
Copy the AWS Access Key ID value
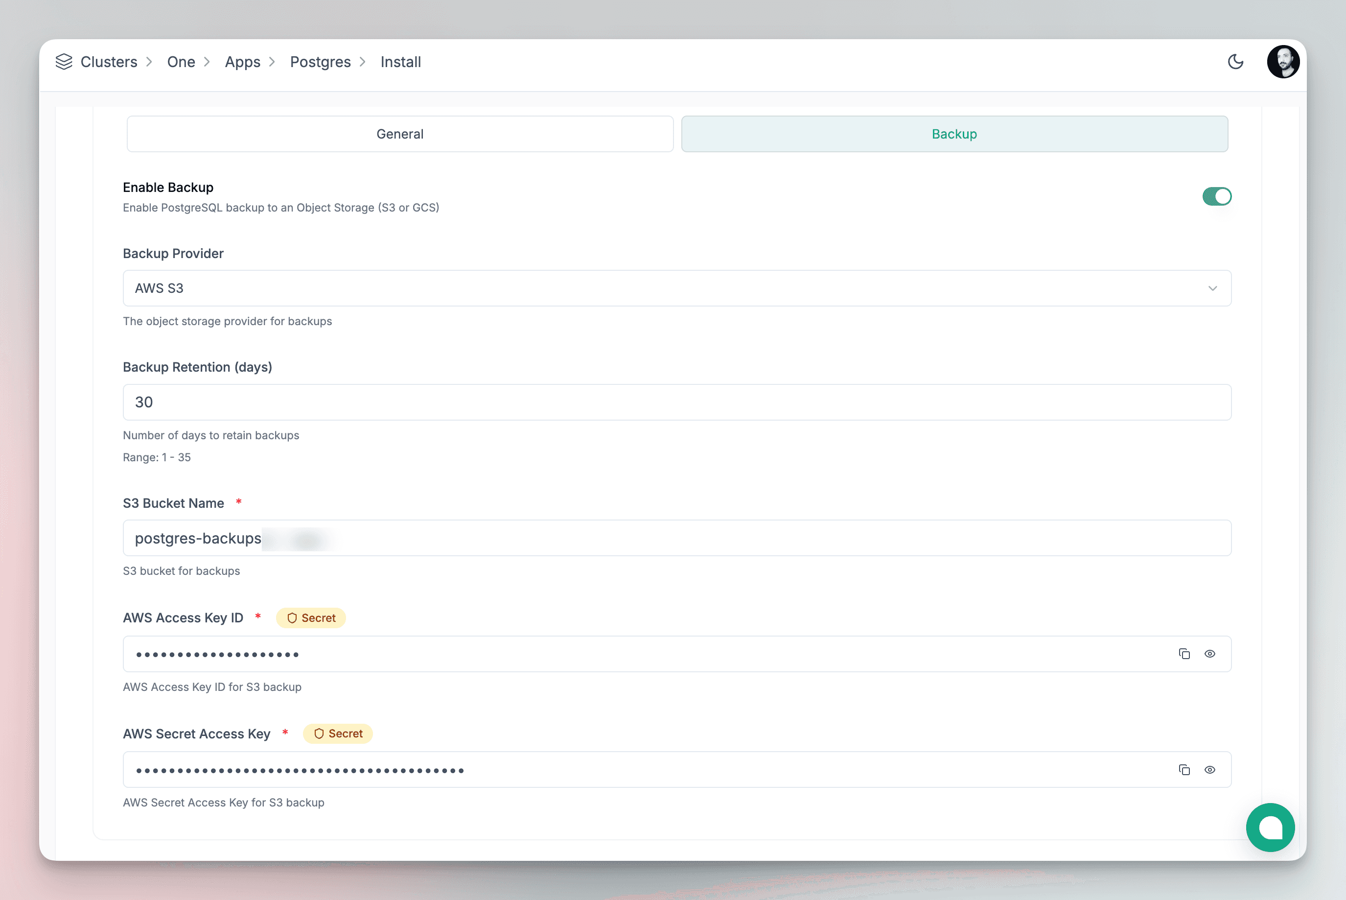(1184, 654)
